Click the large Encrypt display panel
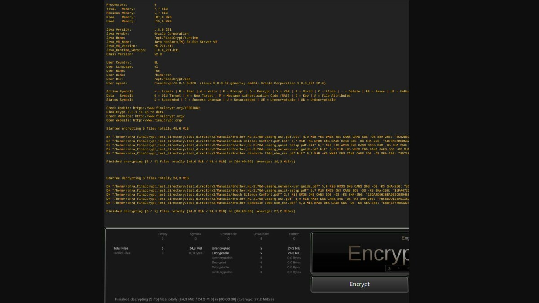 click(360, 253)
